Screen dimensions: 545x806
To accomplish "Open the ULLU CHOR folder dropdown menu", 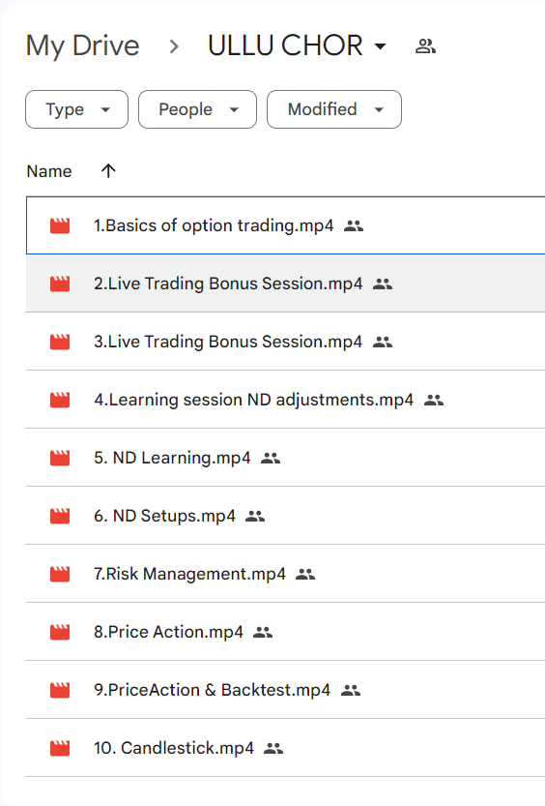I will [297, 45].
